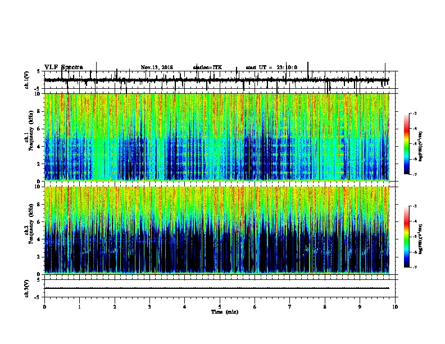This screenshot has width=445, height=344.
Task: Click the ch.1 voltage waveform trace
Action: click(217, 80)
